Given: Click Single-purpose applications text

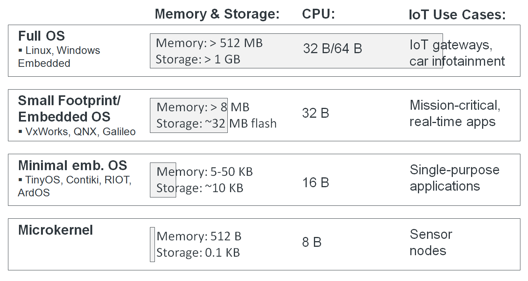Looking at the screenshot, I should pyautogui.click(x=454, y=178).
